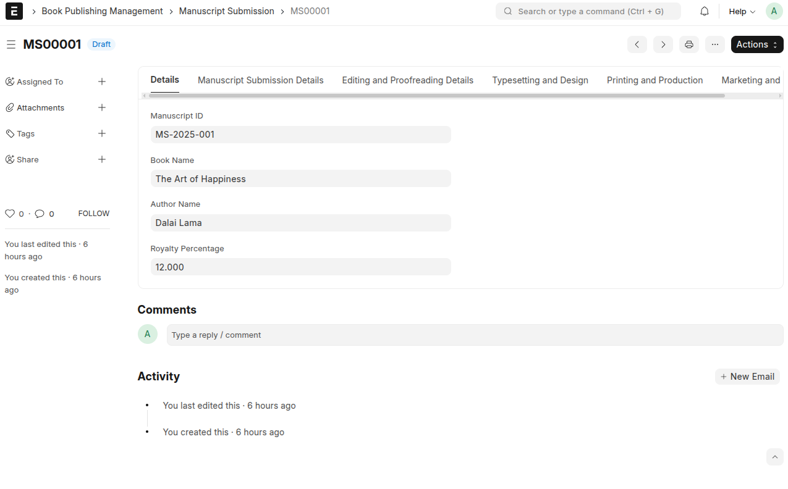Attach a file using the Attachments plus icon
The height and width of the screenshot is (489, 788).
click(x=101, y=107)
